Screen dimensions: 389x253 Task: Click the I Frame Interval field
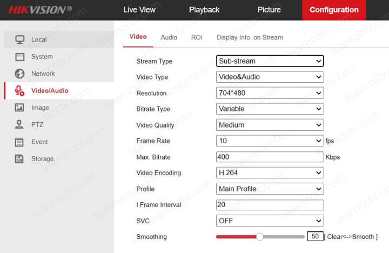[x=269, y=205]
